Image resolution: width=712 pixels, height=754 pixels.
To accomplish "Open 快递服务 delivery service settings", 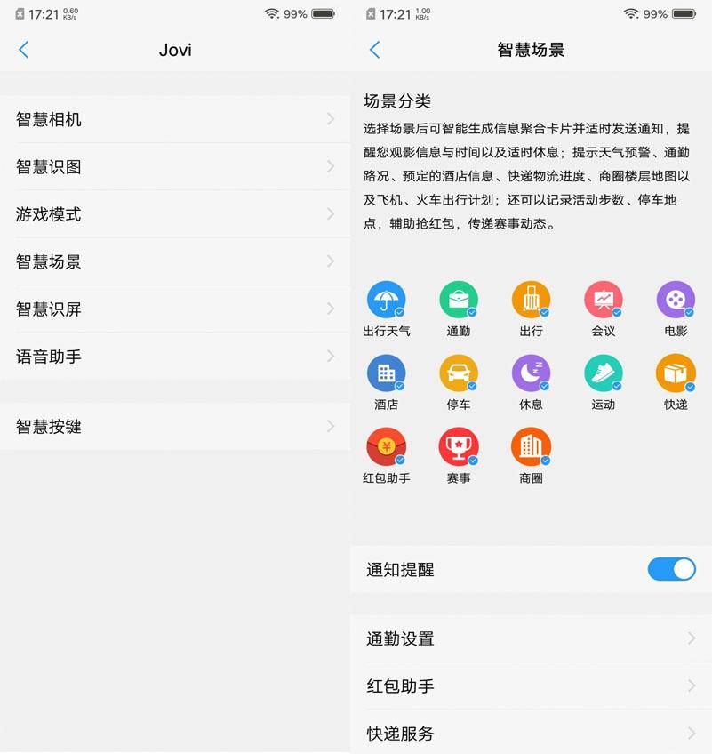I will click(x=532, y=734).
